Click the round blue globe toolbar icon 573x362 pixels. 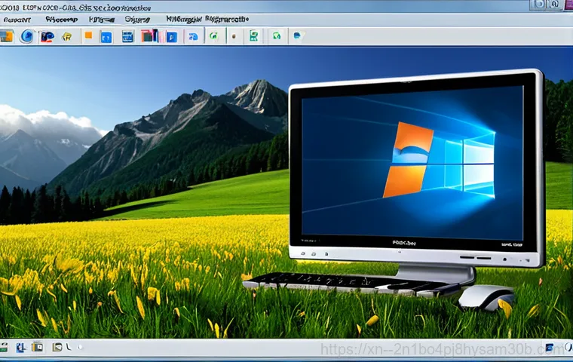27,36
